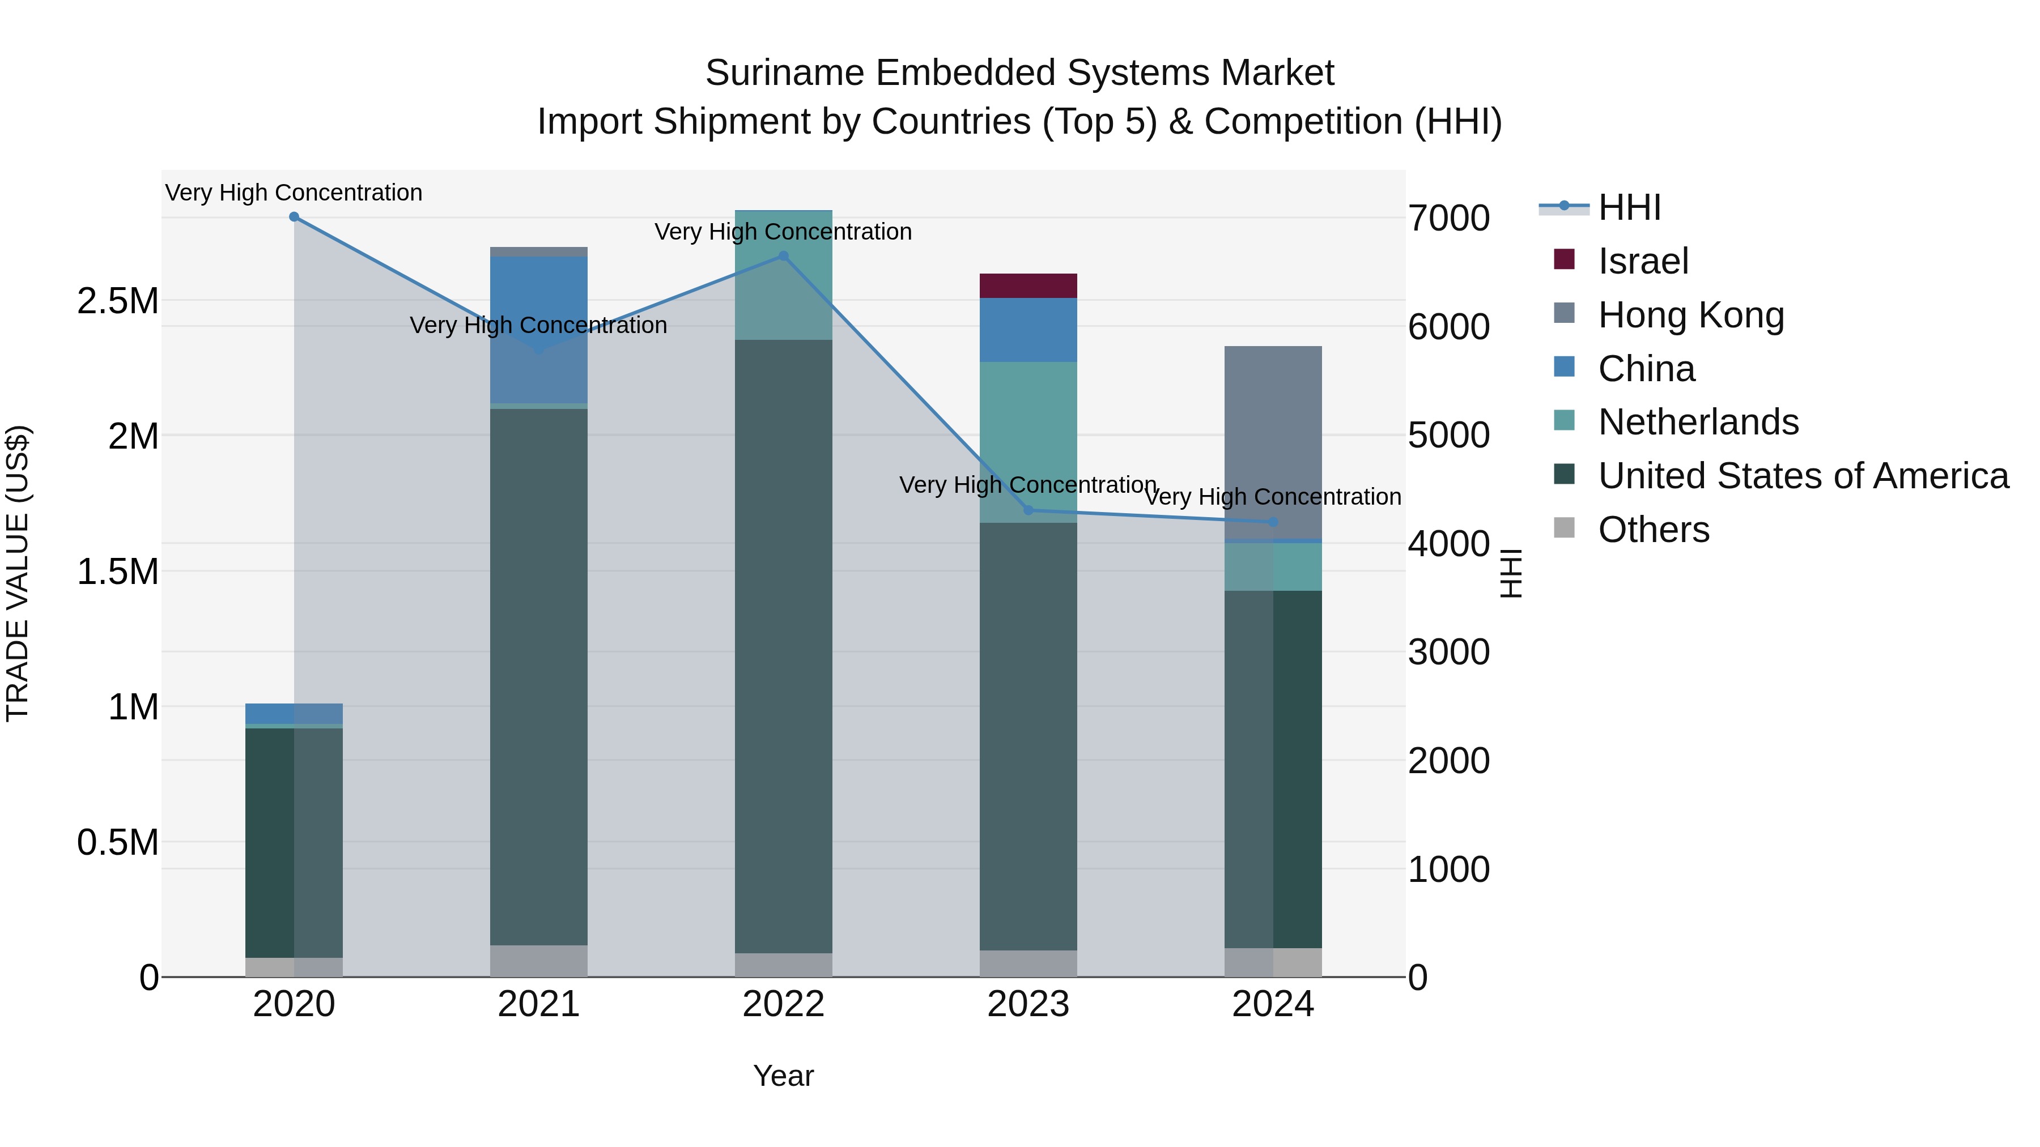Click the USA bar segment in 2022
This screenshot has width=2040, height=1147.
pyautogui.click(x=783, y=647)
